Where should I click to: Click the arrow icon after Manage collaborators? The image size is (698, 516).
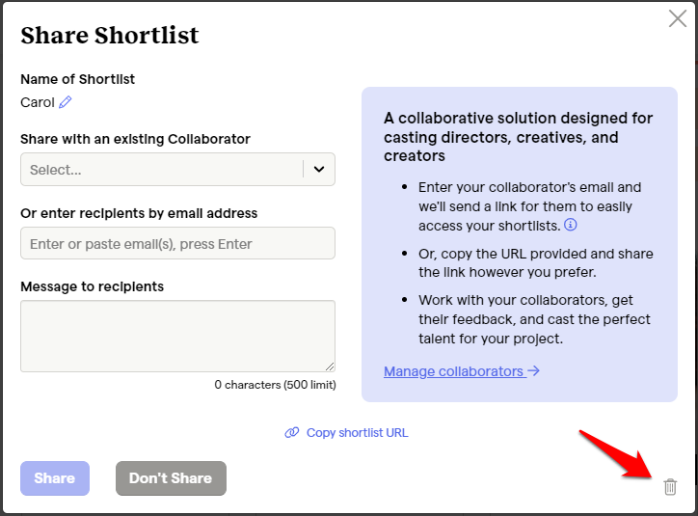tap(533, 370)
